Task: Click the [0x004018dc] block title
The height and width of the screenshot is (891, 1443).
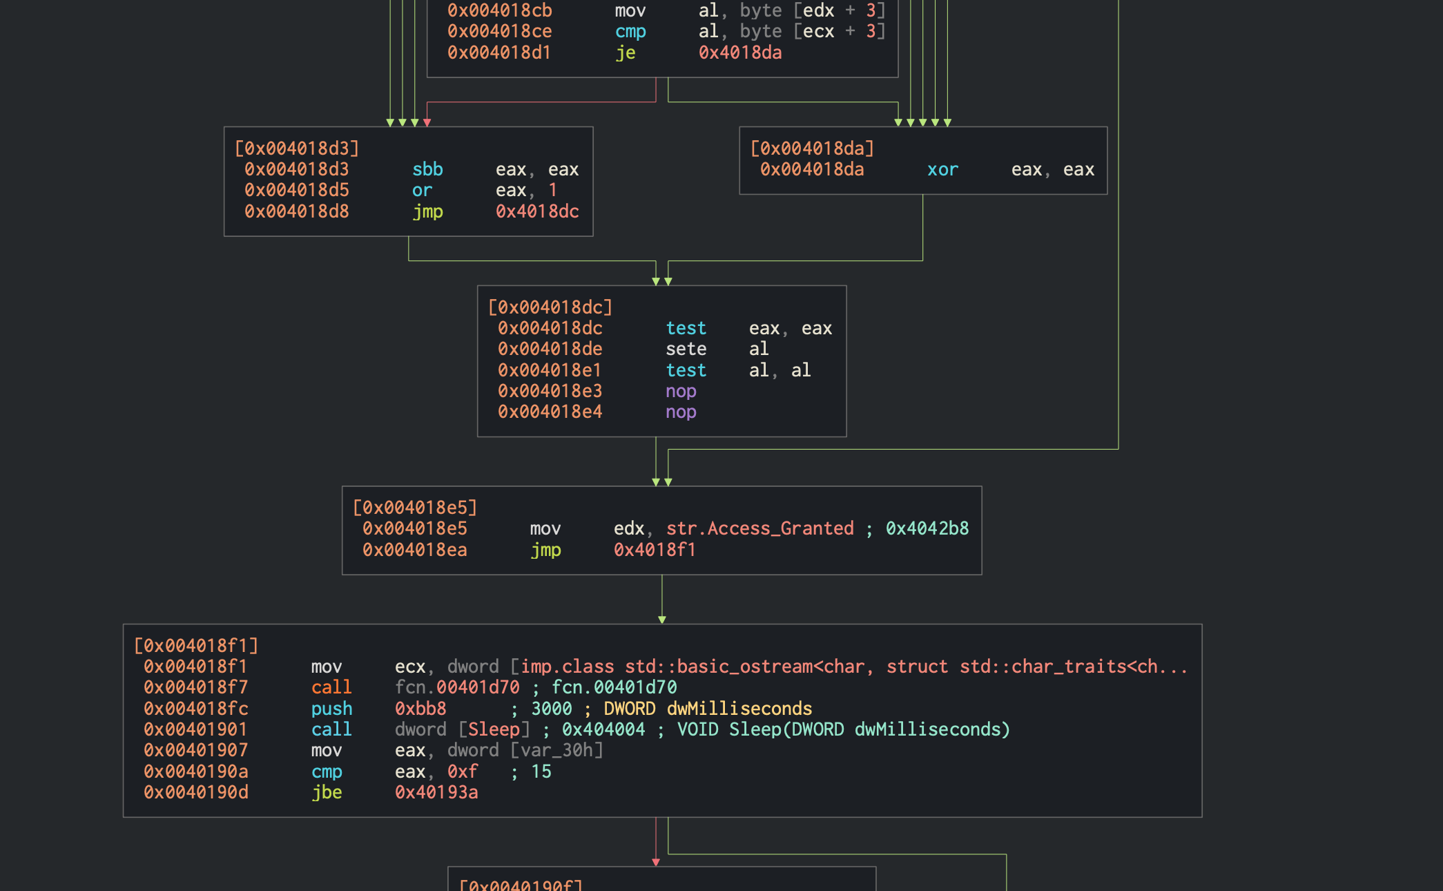Action: pos(550,307)
